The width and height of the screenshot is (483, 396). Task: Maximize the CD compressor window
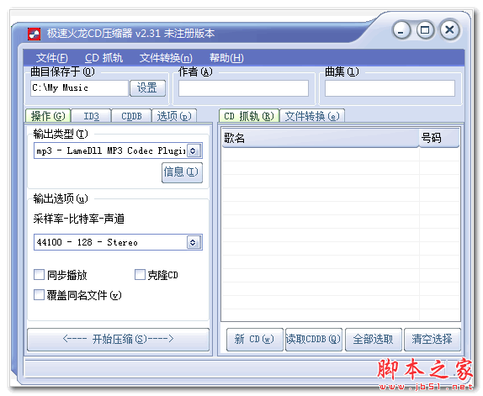(x=426, y=30)
